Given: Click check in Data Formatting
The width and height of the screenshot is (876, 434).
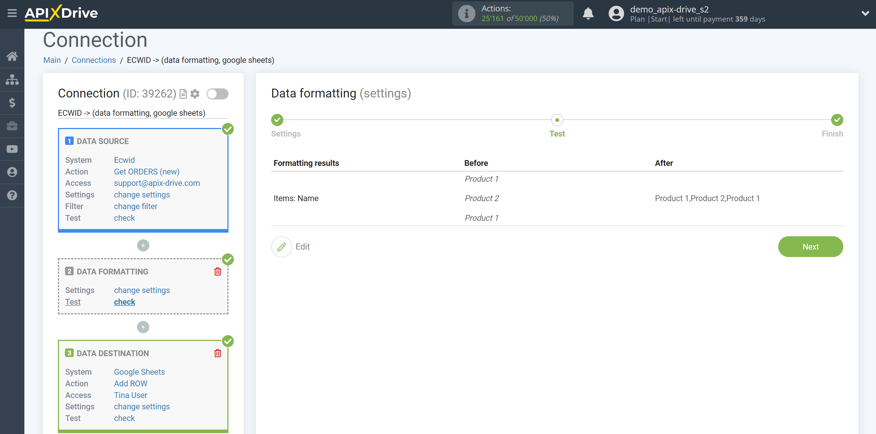Looking at the screenshot, I should pos(124,302).
